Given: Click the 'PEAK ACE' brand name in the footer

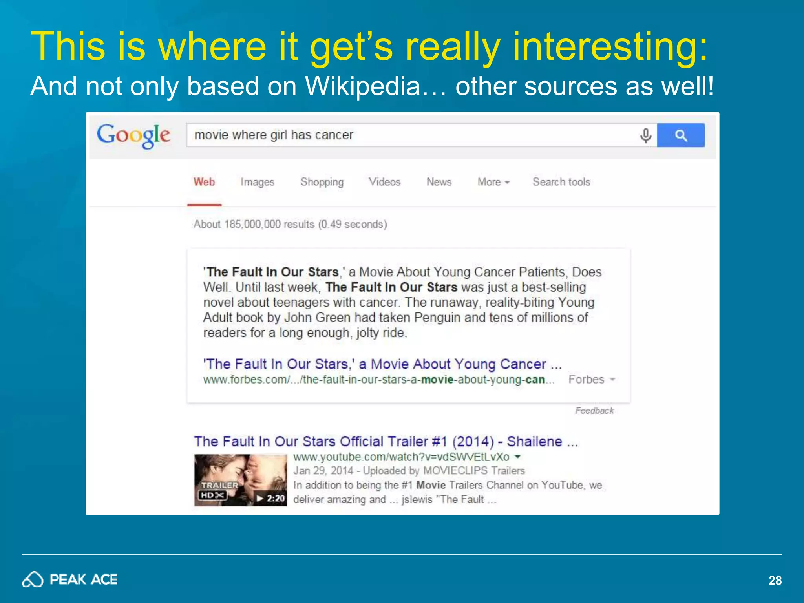Looking at the screenshot, I should pyautogui.click(x=84, y=579).
